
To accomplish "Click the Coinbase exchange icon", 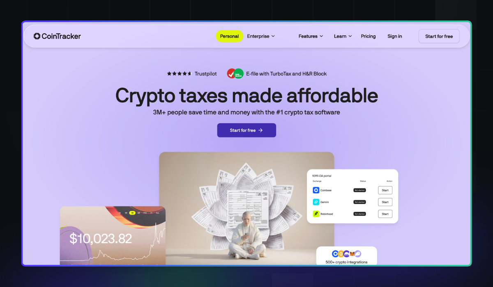I will click(x=316, y=190).
